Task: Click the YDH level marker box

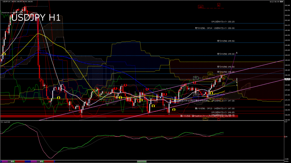Action: point(210,74)
